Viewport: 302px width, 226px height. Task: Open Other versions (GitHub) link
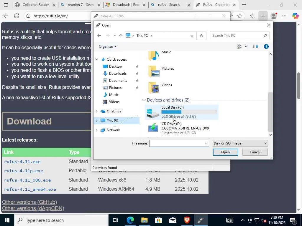[x=29, y=202]
